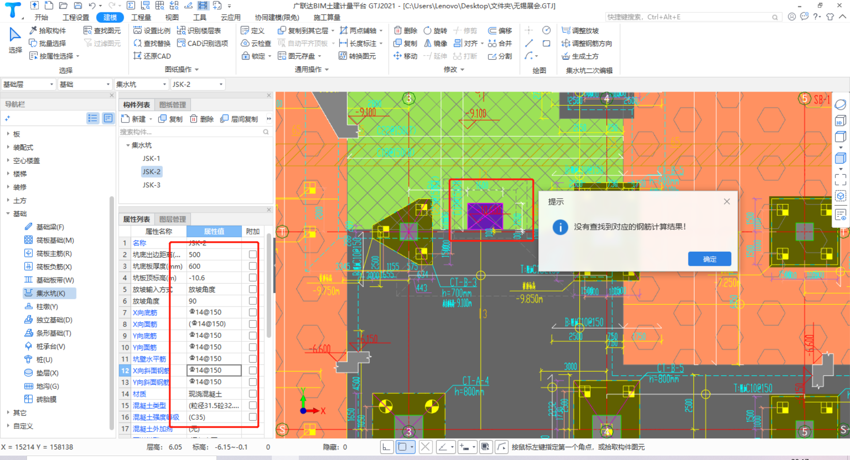
Task: Open the 工程设置 ribbon tab
Action: [x=76, y=17]
